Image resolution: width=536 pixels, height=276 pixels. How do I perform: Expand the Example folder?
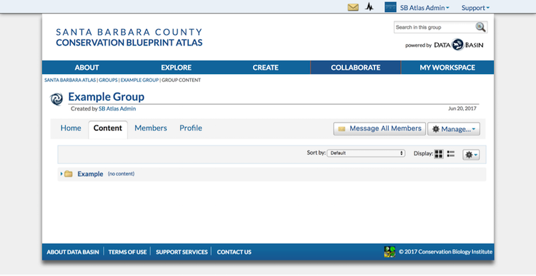coord(61,174)
